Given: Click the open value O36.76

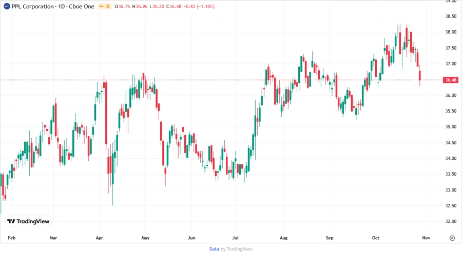Looking at the screenshot, I should [x=122, y=7].
